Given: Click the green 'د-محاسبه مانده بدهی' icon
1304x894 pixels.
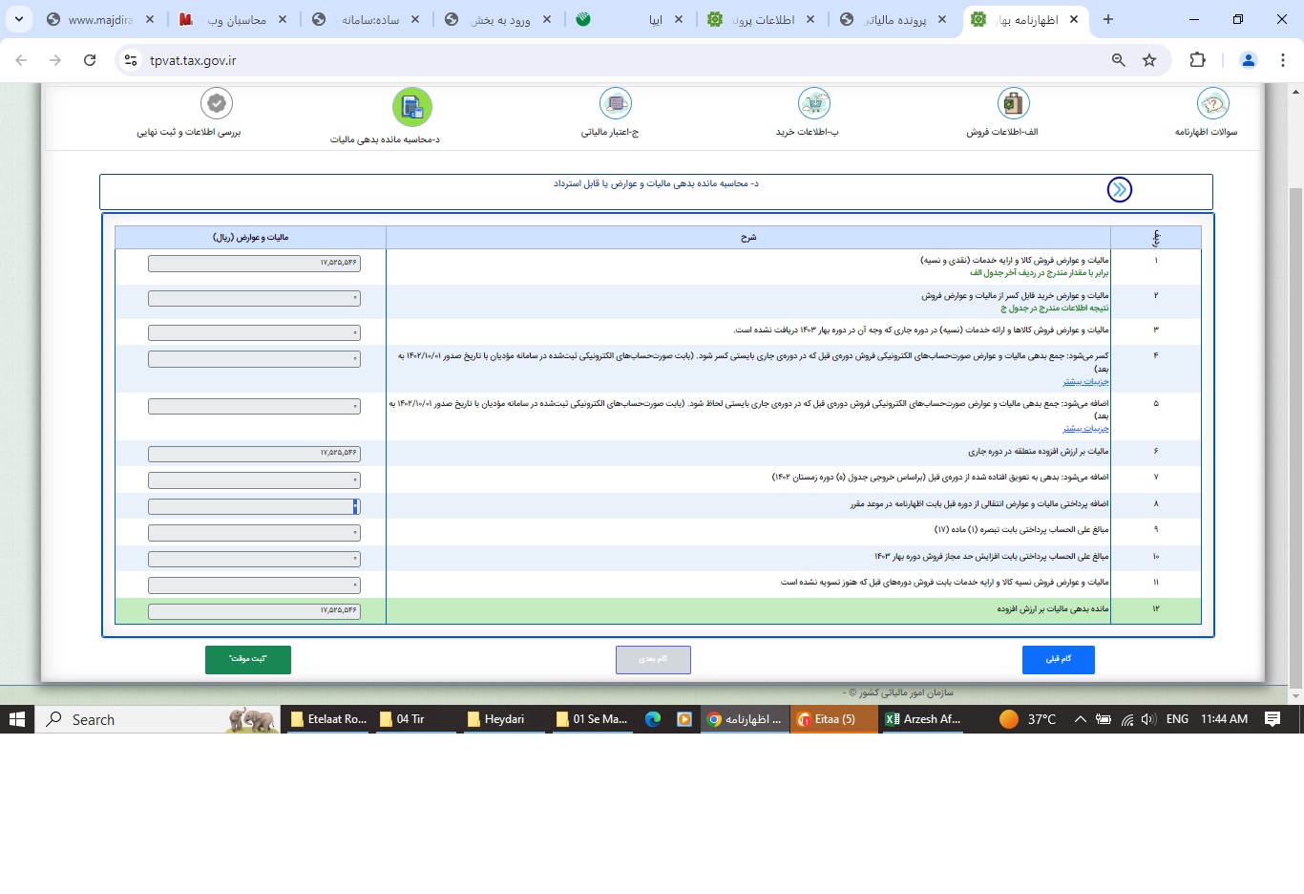Looking at the screenshot, I should (412, 107).
